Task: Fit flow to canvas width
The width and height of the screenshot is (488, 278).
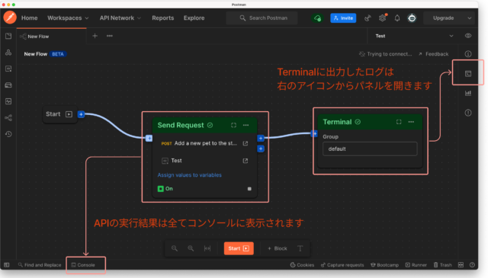Action: (207, 248)
